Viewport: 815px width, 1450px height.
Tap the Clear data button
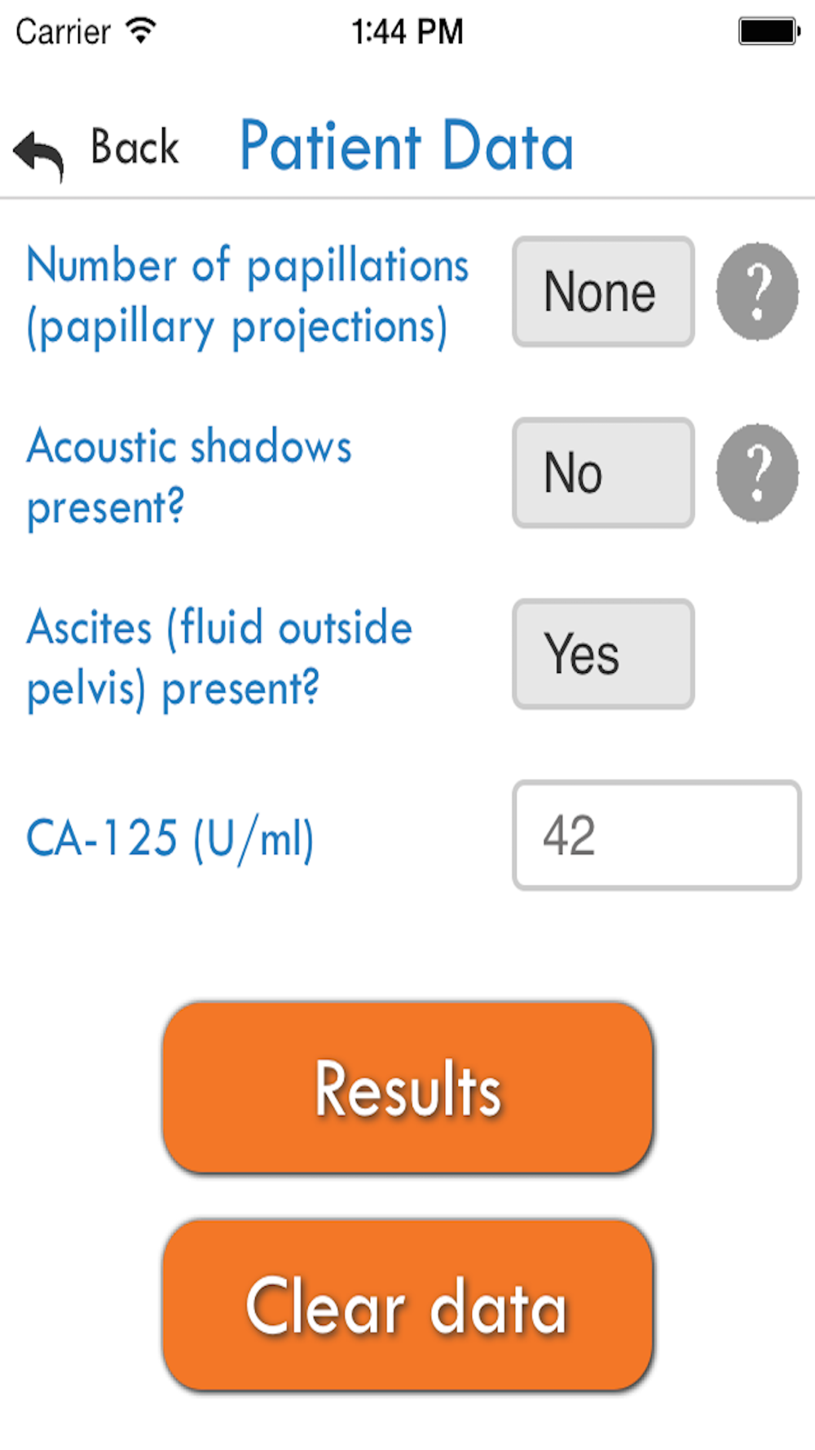[407, 1305]
